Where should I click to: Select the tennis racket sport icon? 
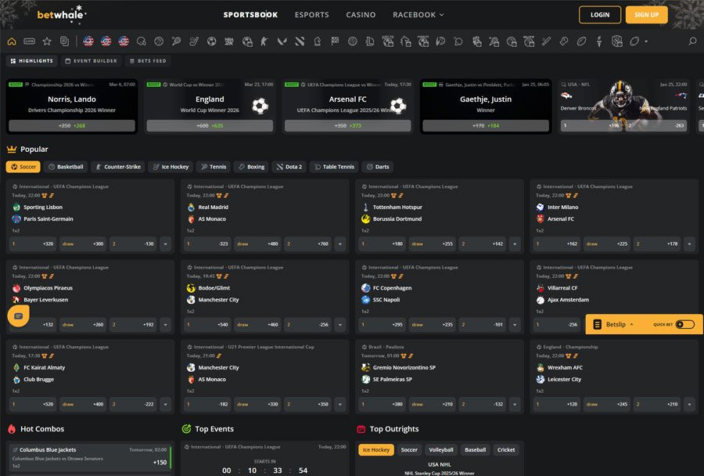click(x=176, y=41)
